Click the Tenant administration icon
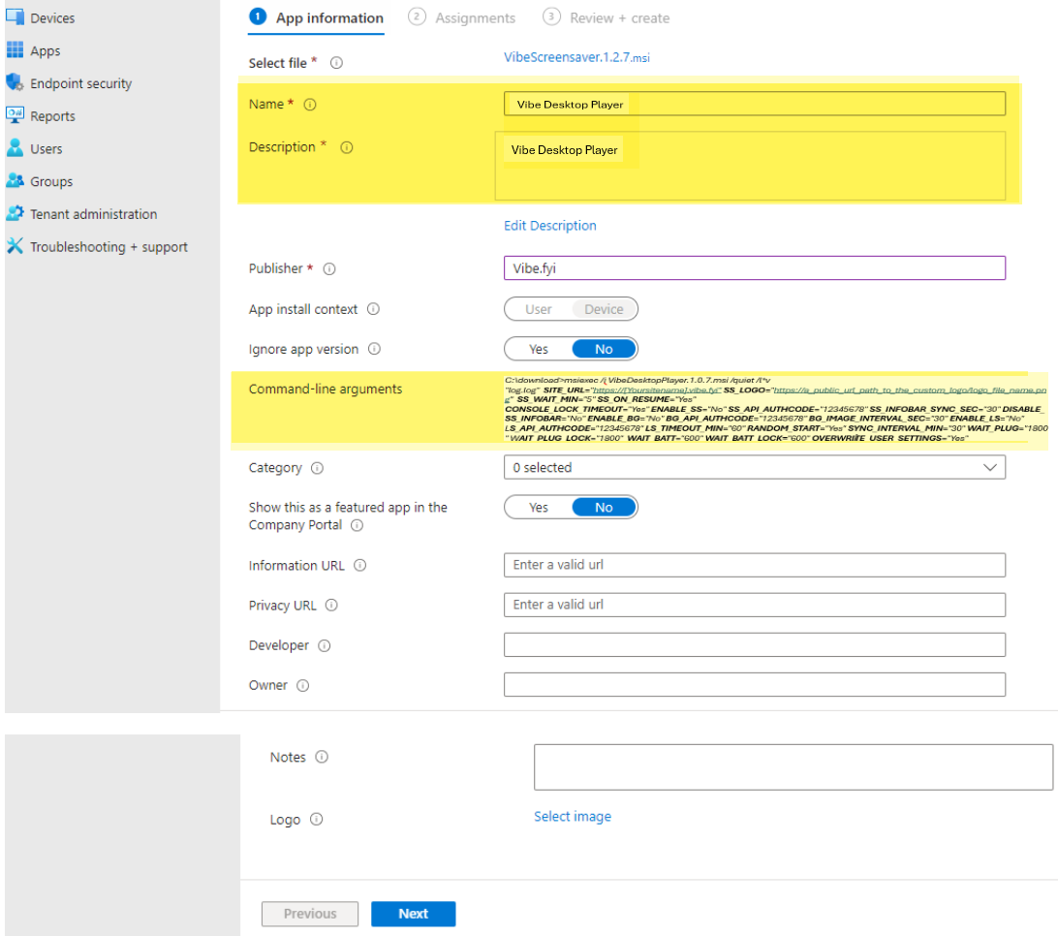This screenshot has width=1058, height=936. [x=15, y=213]
